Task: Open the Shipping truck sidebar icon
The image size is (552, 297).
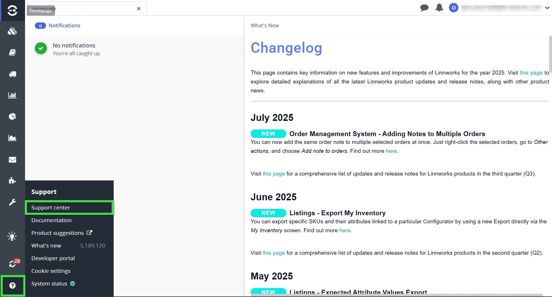Action: click(12, 74)
